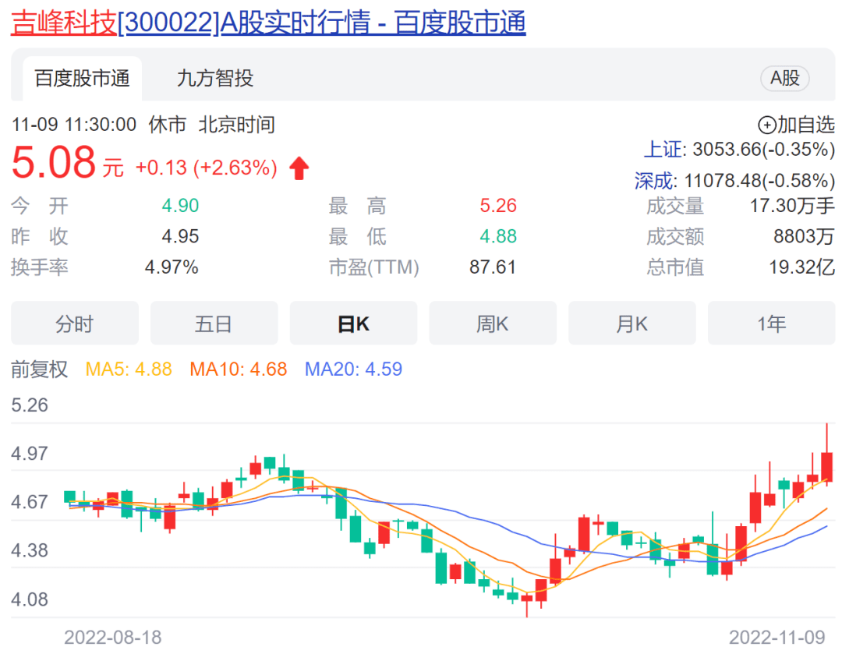The height and width of the screenshot is (661, 842).
Task: Toggle the MA10 moving average line
Action: click(x=239, y=369)
